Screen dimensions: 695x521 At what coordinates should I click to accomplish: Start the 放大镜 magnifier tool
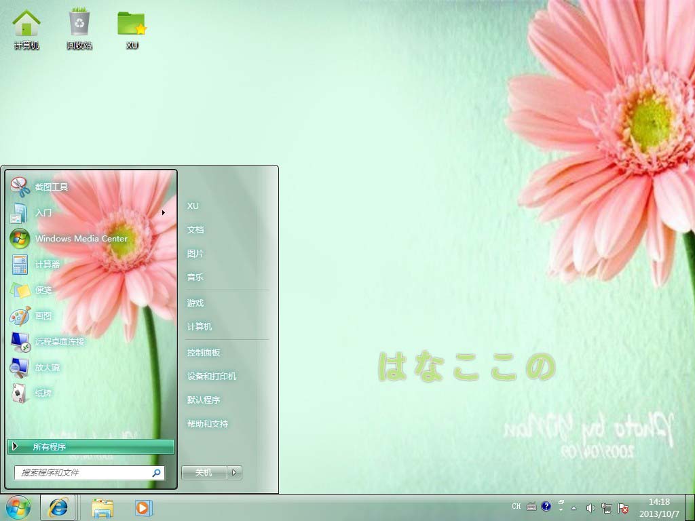pos(20,367)
